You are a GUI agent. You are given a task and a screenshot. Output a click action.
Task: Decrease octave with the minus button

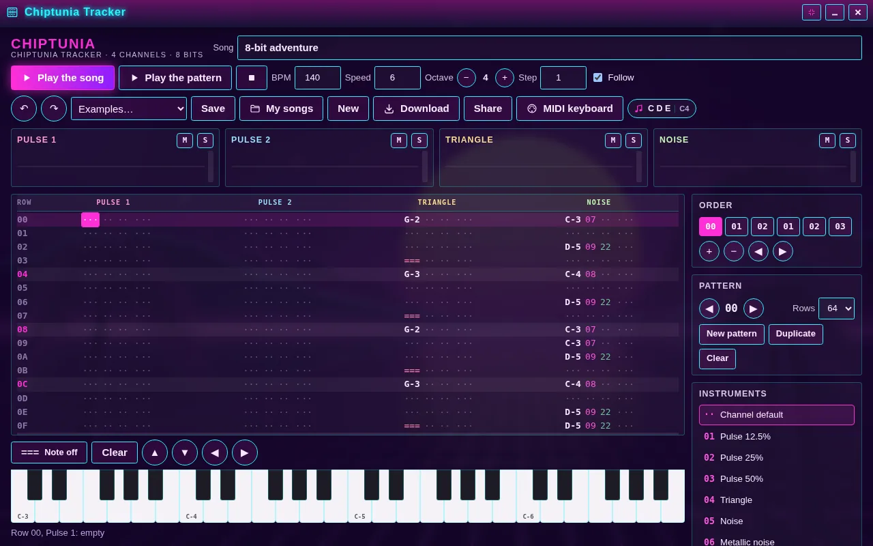pos(467,78)
